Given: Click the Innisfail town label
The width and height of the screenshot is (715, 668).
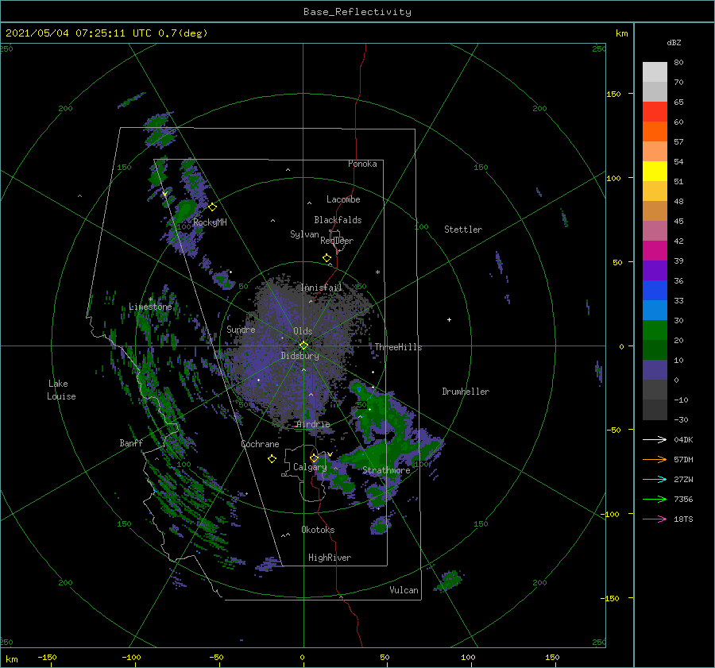Looking at the screenshot, I should click(x=321, y=288).
